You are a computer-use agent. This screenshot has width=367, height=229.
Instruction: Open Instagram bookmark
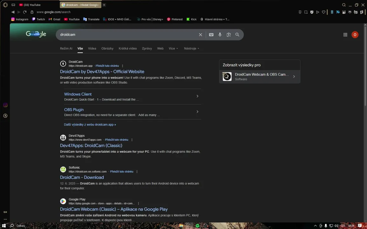pos(20,19)
